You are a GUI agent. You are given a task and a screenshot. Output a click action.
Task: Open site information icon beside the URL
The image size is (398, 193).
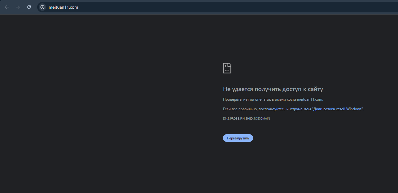(42, 7)
